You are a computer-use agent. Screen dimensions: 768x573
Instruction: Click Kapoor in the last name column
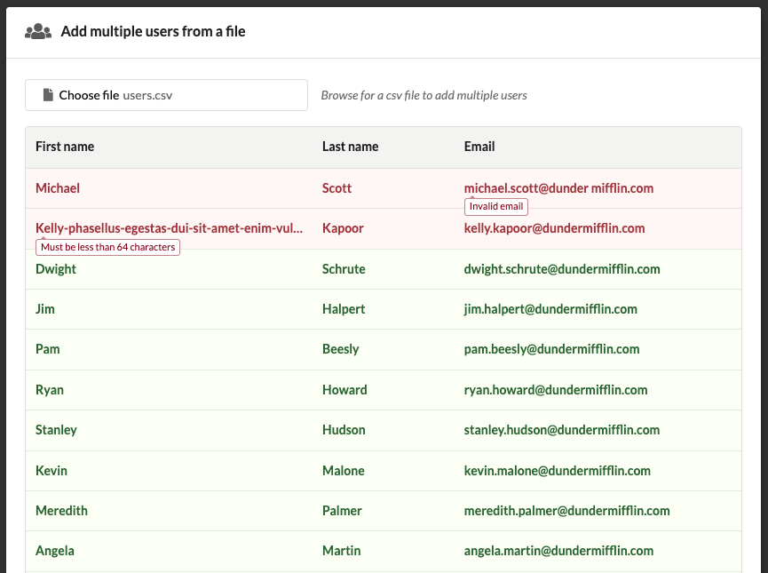coord(343,228)
